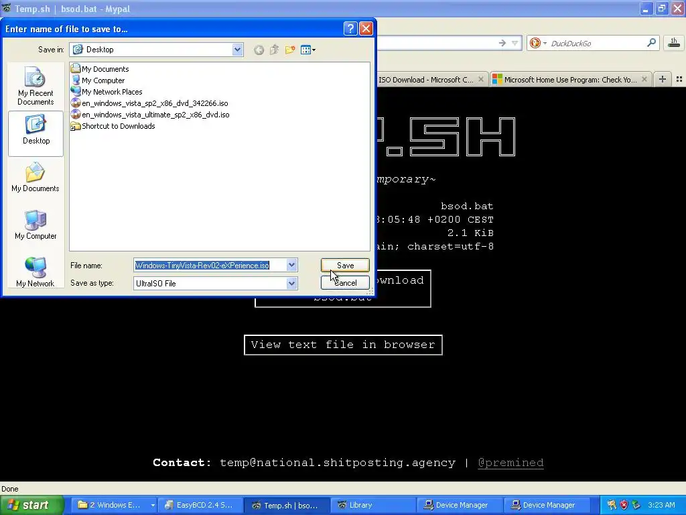
Task: Switch to ISO Download - Microsoft tab
Action: [x=425, y=80]
